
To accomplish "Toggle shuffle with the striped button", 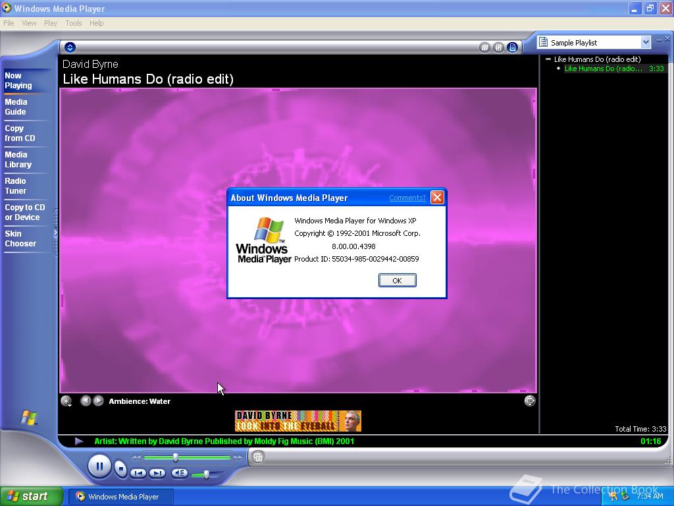I will click(484, 47).
